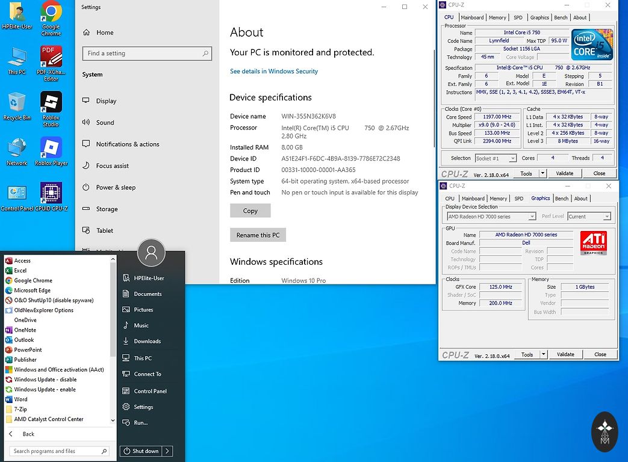Open See details in Windows Security link

274,71
